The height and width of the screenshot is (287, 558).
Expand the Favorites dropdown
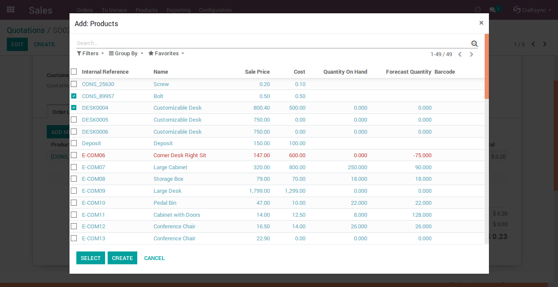click(x=166, y=54)
